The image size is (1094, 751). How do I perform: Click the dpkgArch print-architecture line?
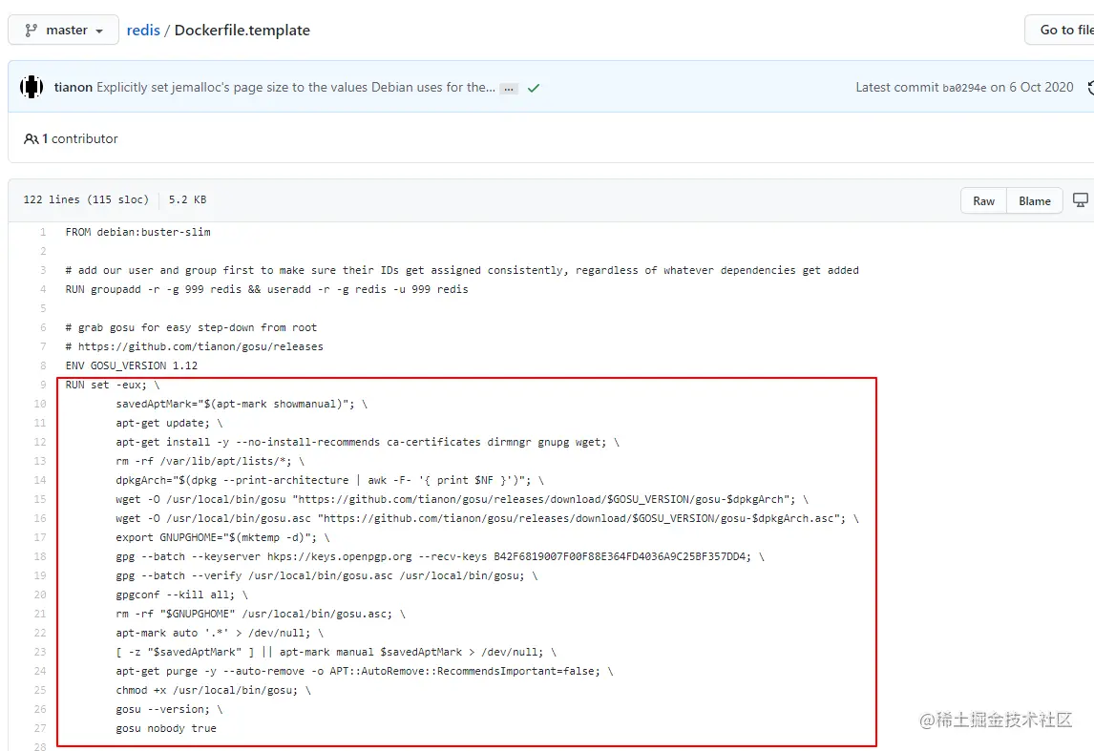(329, 480)
